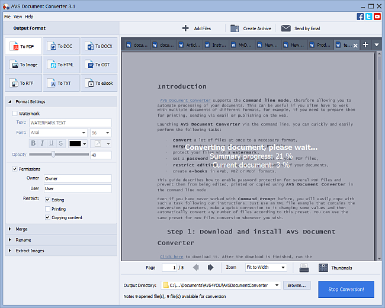Click the 'Click here' download link in preview
This screenshot has width=385, height=308.
tap(172, 256)
